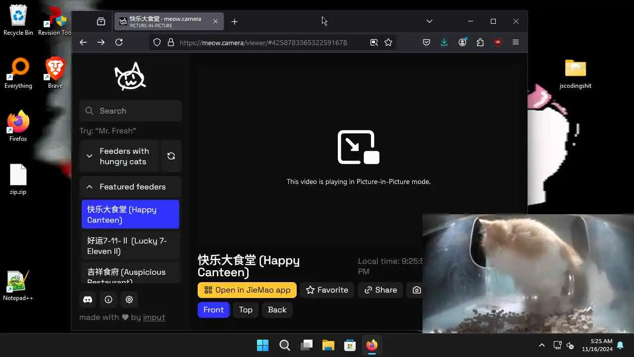
Task: Open the notification bell icon
Action: (620, 346)
